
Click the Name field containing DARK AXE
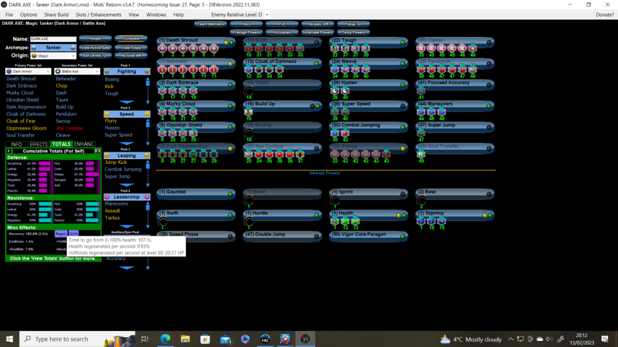53,39
